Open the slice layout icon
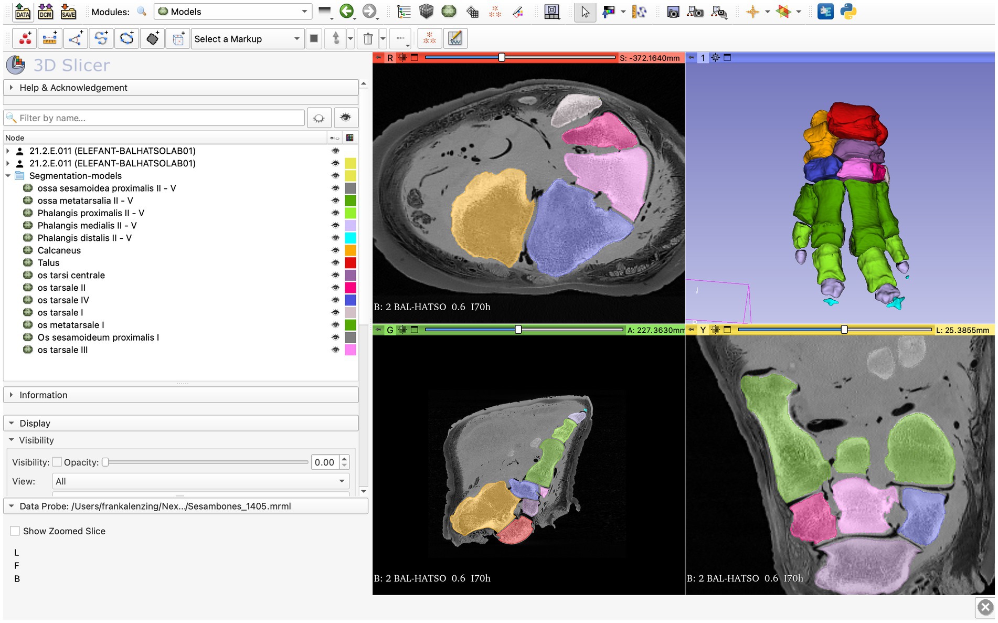998x623 pixels. click(551, 12)
